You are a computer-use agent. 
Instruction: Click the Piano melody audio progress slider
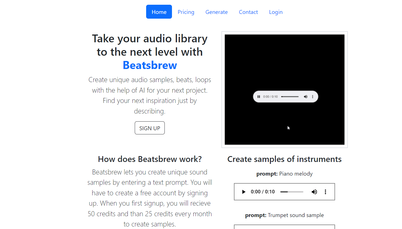[292, 192]
